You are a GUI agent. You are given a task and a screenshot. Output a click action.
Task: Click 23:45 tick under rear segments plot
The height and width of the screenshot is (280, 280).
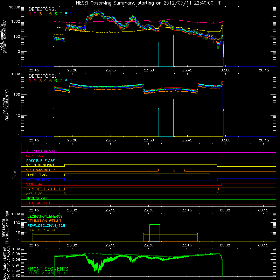(187, 140)
